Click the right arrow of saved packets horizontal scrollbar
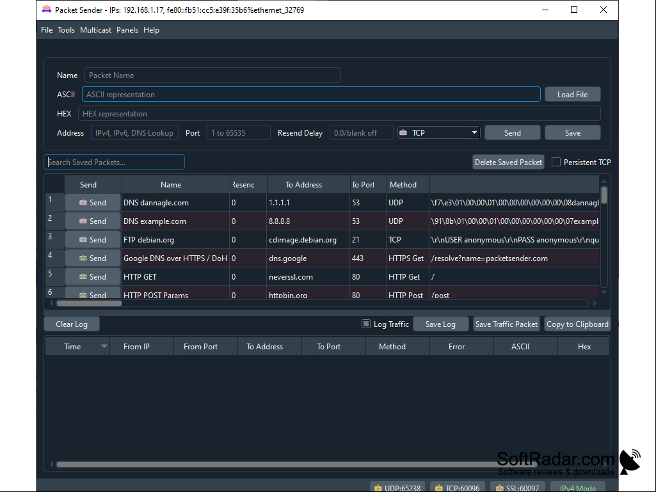Screen dimensions: 656x492 pos(595,303)
